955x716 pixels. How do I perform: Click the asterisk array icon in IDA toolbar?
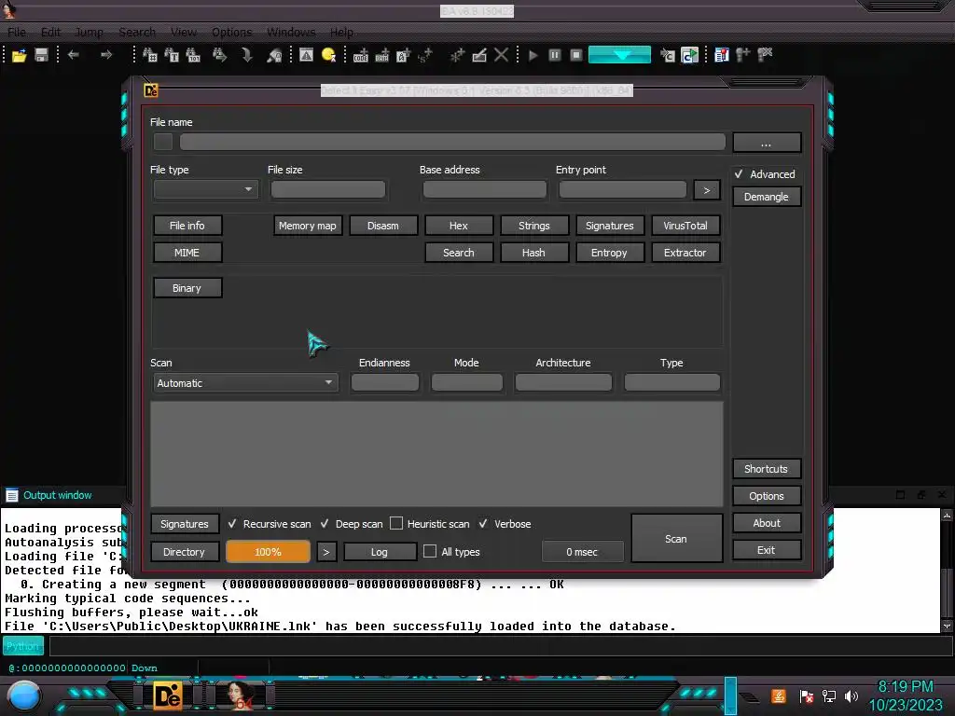pyautogui.click(x=457, y=55)
